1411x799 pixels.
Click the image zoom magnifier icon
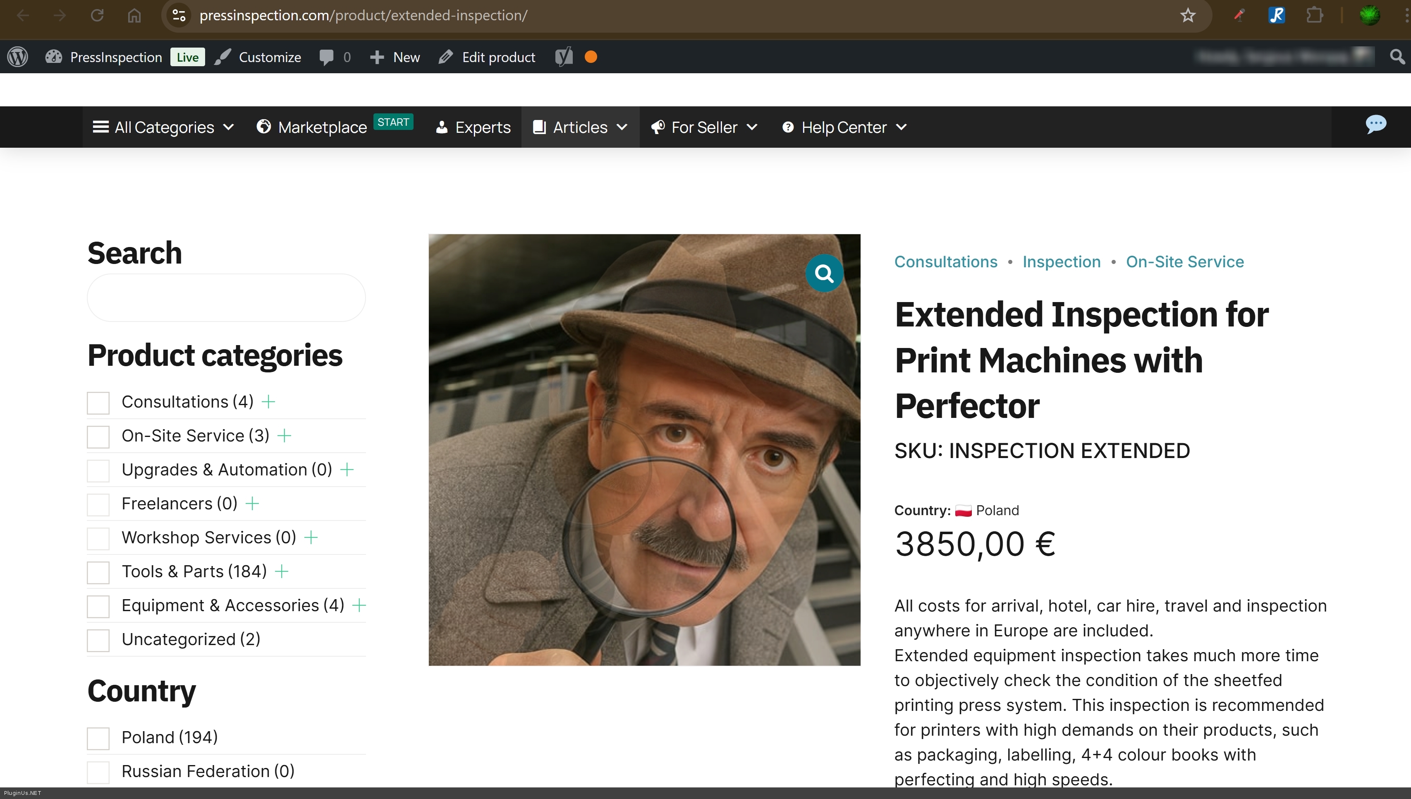pyautogui.click(x=824, y=273)
